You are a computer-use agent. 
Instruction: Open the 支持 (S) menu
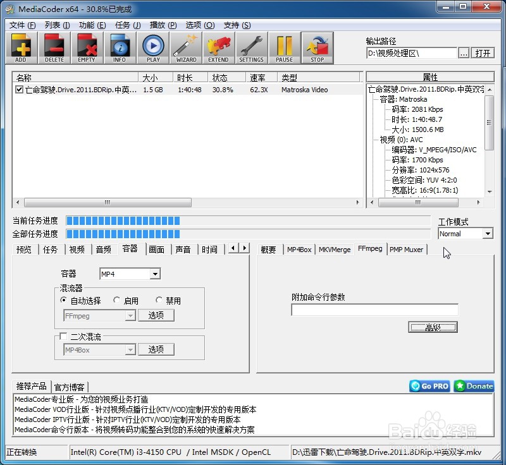click(237, 25)
